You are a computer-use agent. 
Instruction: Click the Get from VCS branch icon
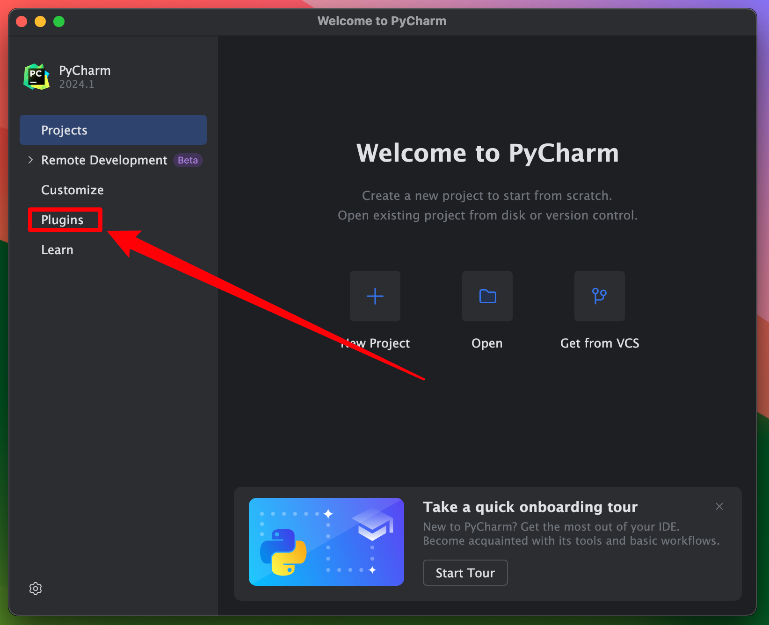click(600, 296)
